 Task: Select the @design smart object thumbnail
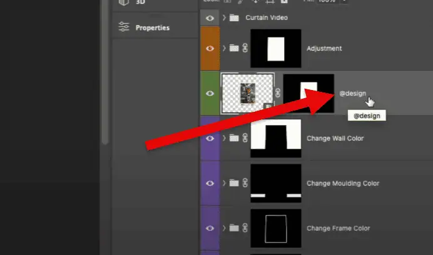tap(247, 93)
